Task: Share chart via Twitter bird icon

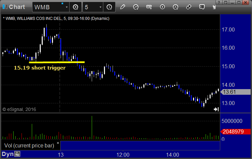Action: [x=214, y=7]
